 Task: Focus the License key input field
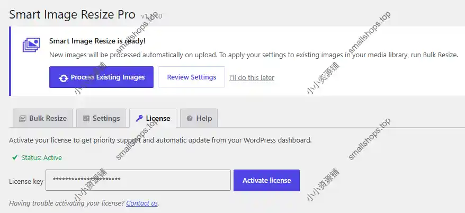[138, 180]
